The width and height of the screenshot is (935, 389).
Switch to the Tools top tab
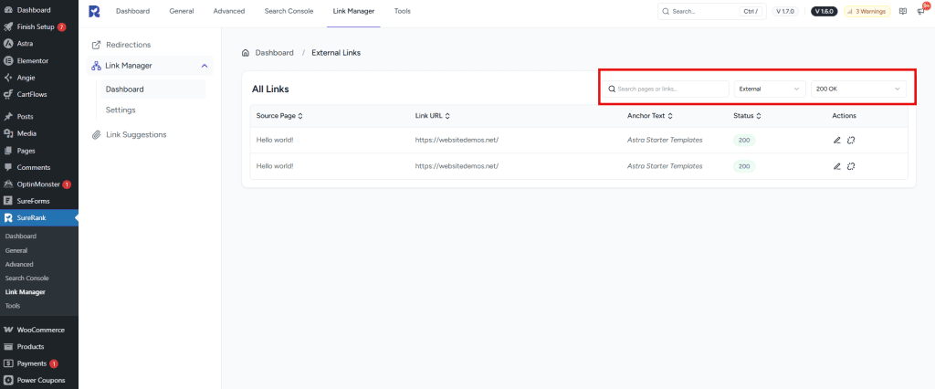tap(403, 11)
